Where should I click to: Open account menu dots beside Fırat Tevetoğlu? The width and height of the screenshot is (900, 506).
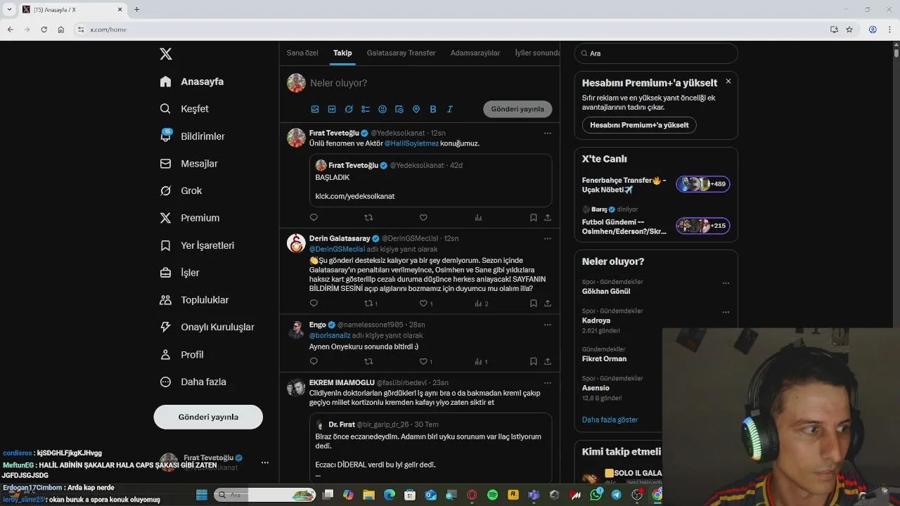tap(264, 462)
